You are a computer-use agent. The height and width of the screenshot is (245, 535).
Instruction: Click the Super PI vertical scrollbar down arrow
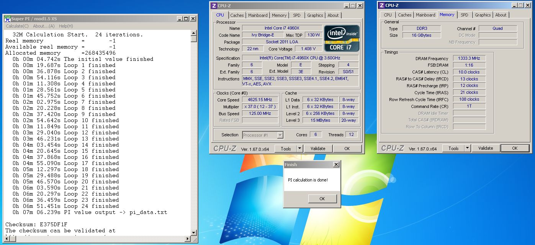click(x=194, y=233)
